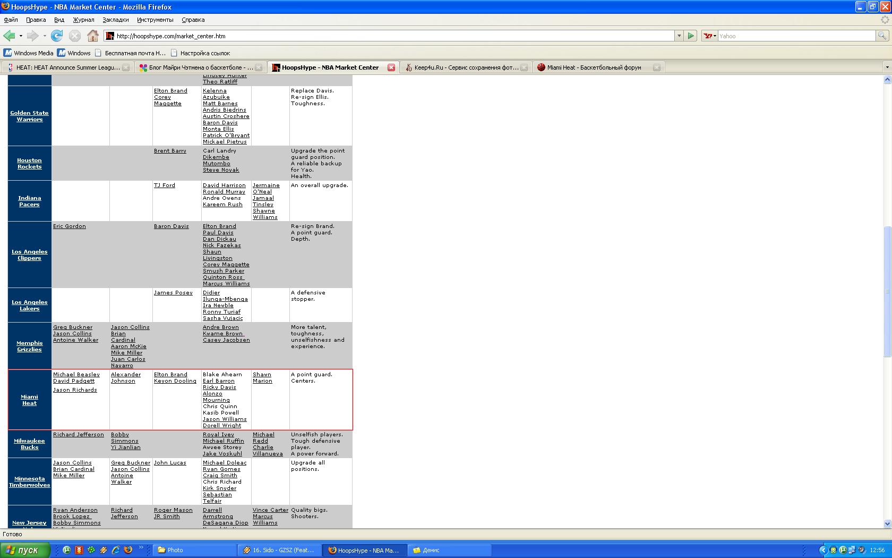
Task: Switch to the Photo folder taskbar button
Action: (x=195, y=550)
